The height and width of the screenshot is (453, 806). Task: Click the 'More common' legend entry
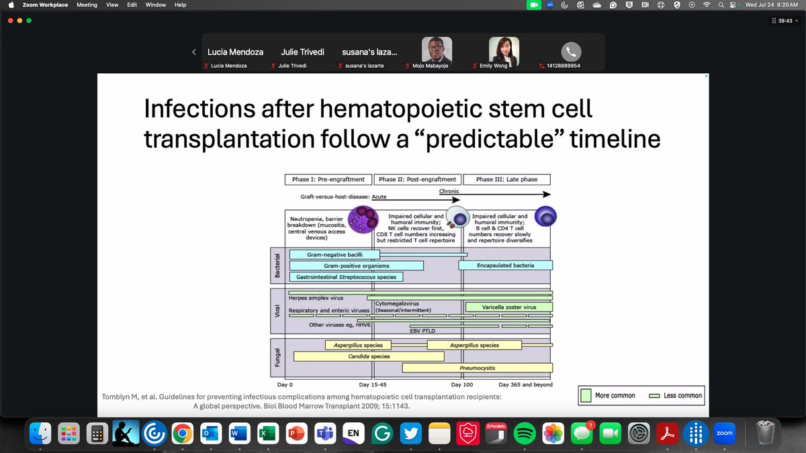(x=607, y=395)
